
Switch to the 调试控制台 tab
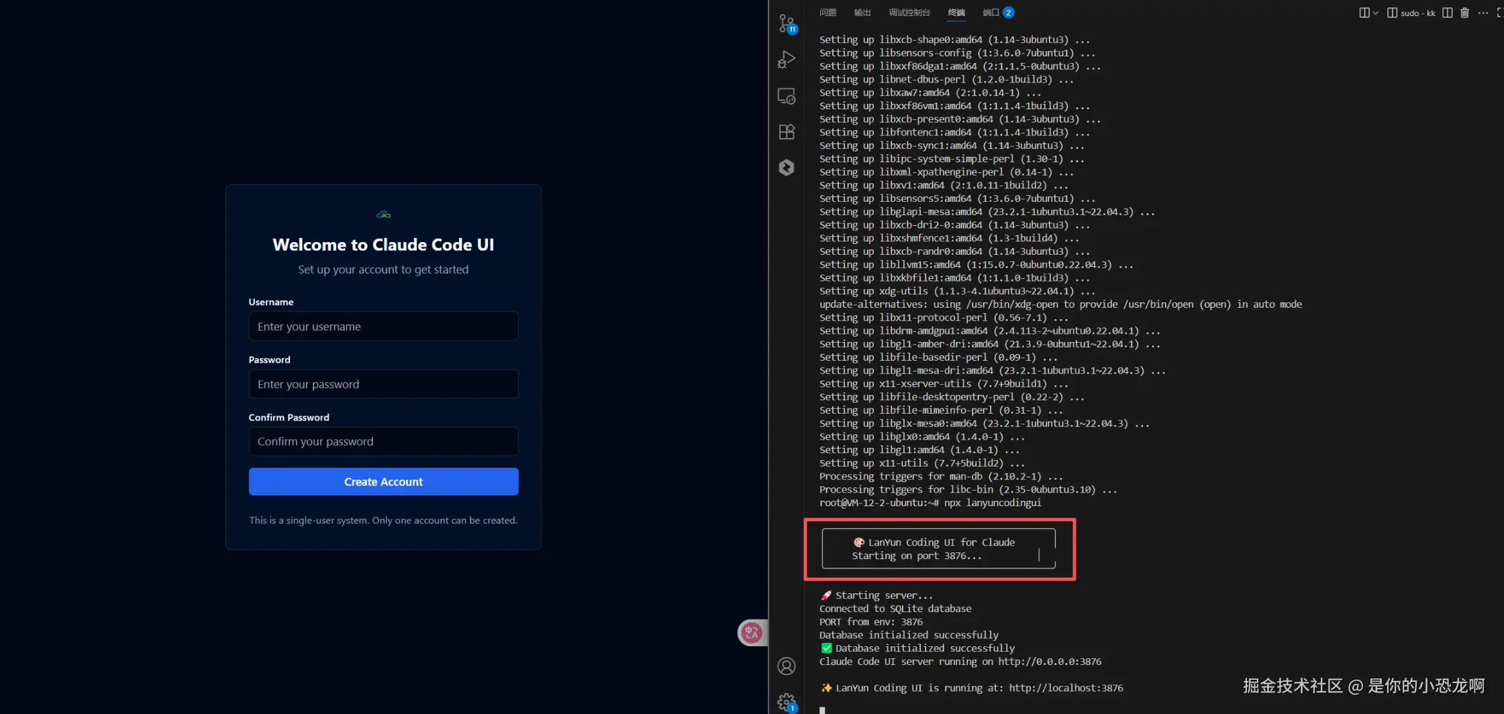(909, 13)
